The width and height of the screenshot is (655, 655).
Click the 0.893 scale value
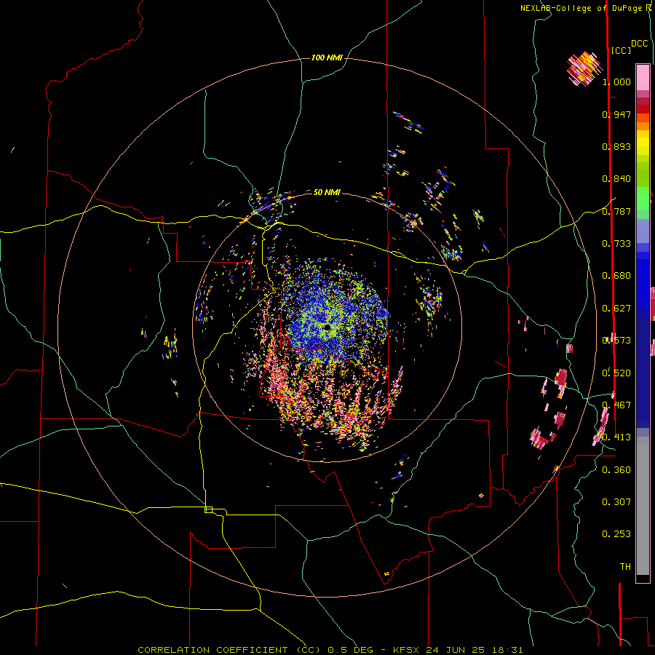[x=616, y=146]
